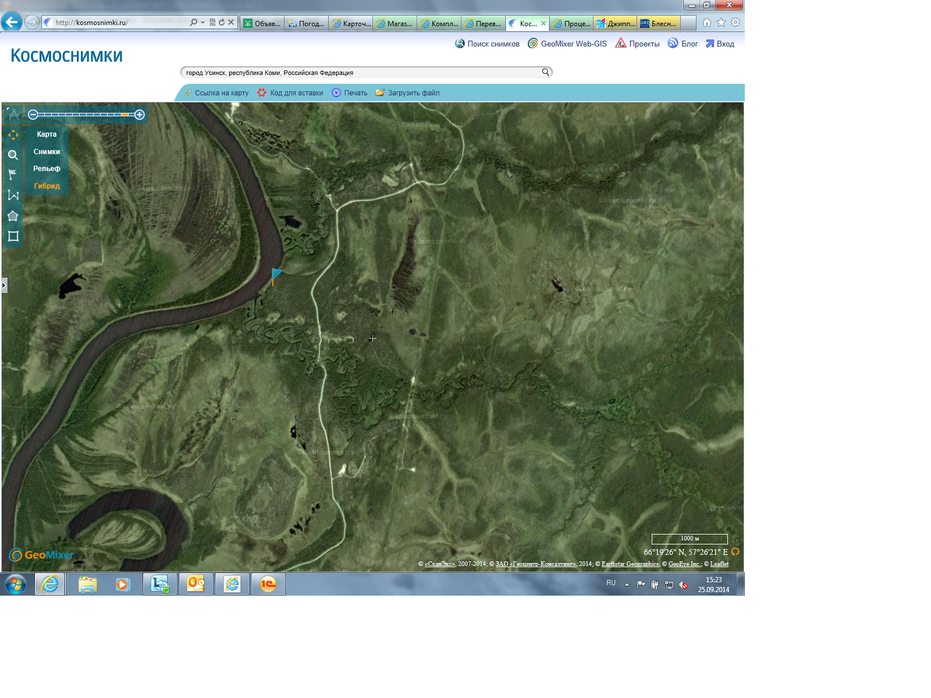Switch to the Погод... browser tab
The image size is (931, 698).
[307, 23]
